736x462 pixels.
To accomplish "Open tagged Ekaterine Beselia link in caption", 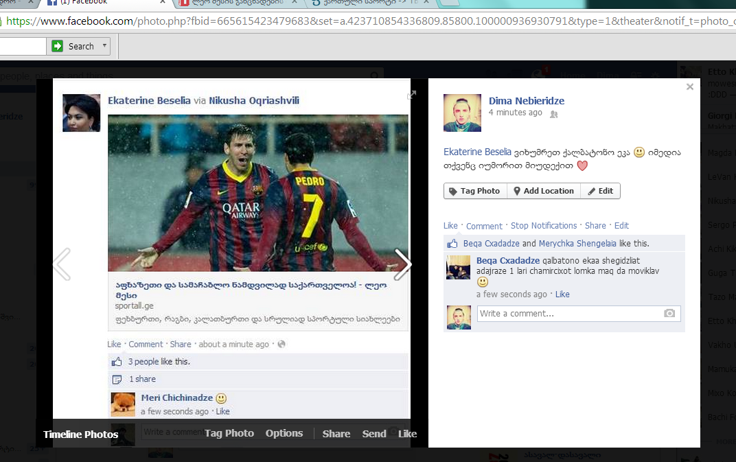I will [x=477, y=152].
